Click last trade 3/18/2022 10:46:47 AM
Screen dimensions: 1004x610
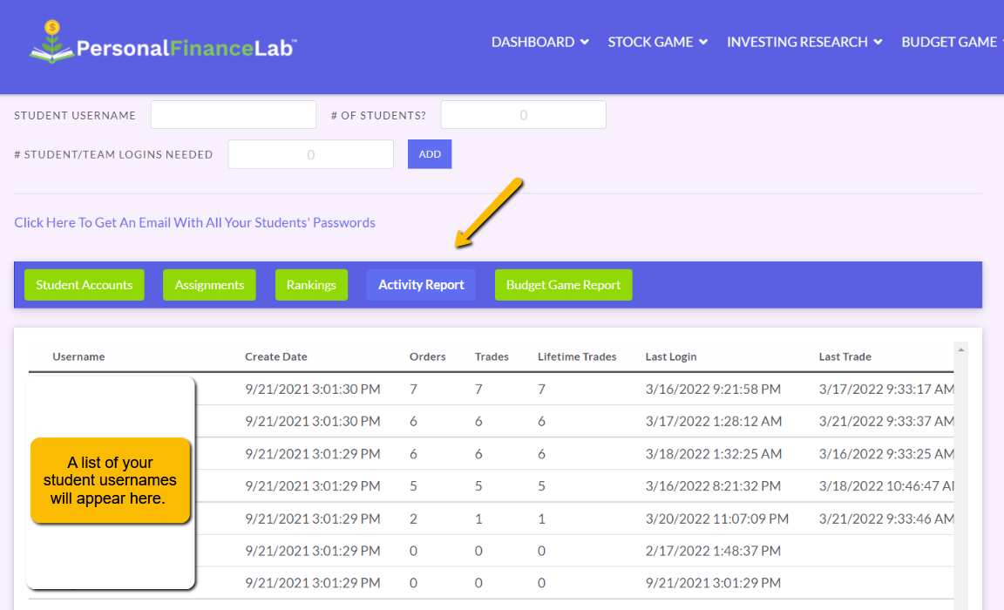(x=886, y=486)
